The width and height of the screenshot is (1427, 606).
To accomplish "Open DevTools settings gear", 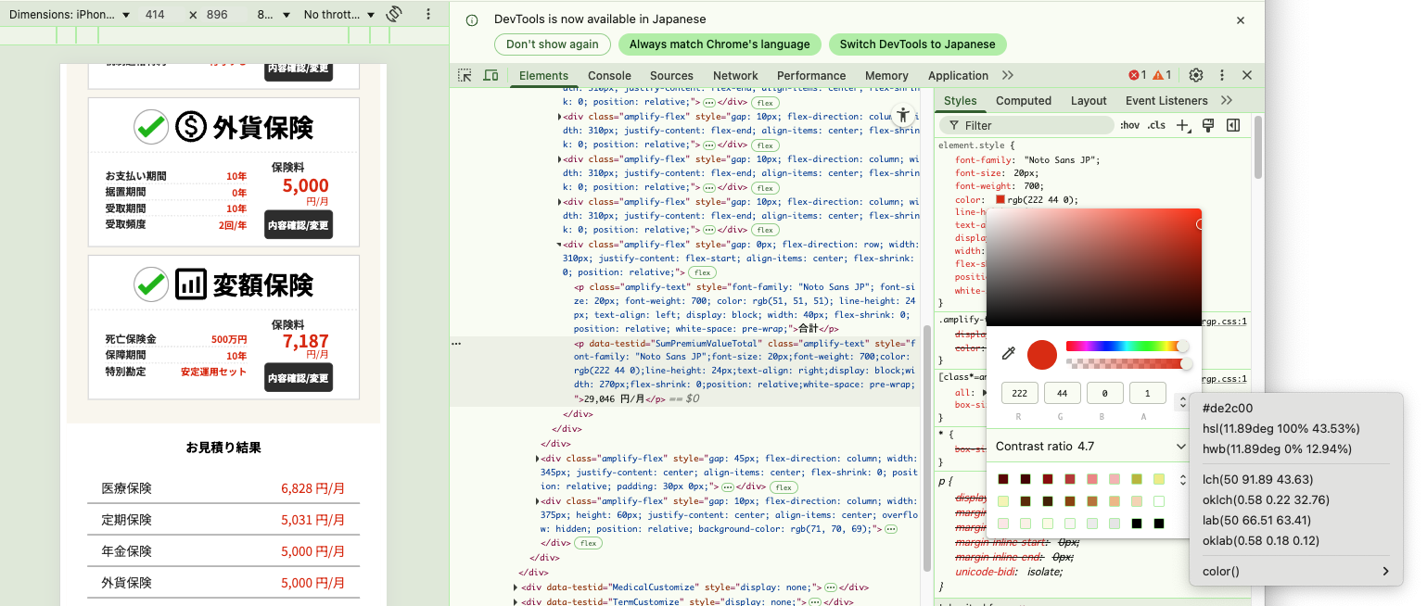I will pos(1196,75).
